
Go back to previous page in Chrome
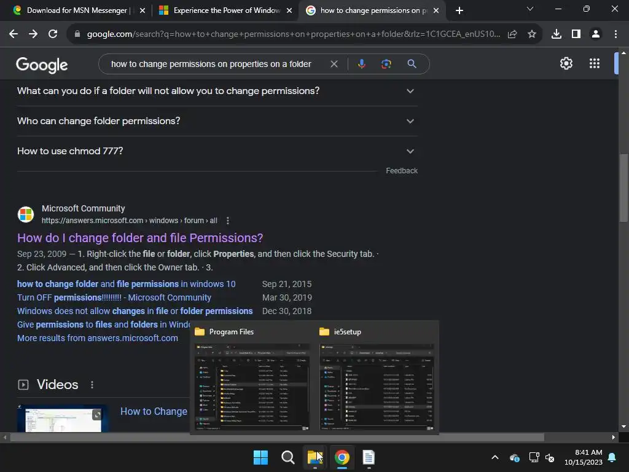coord(14,34)
